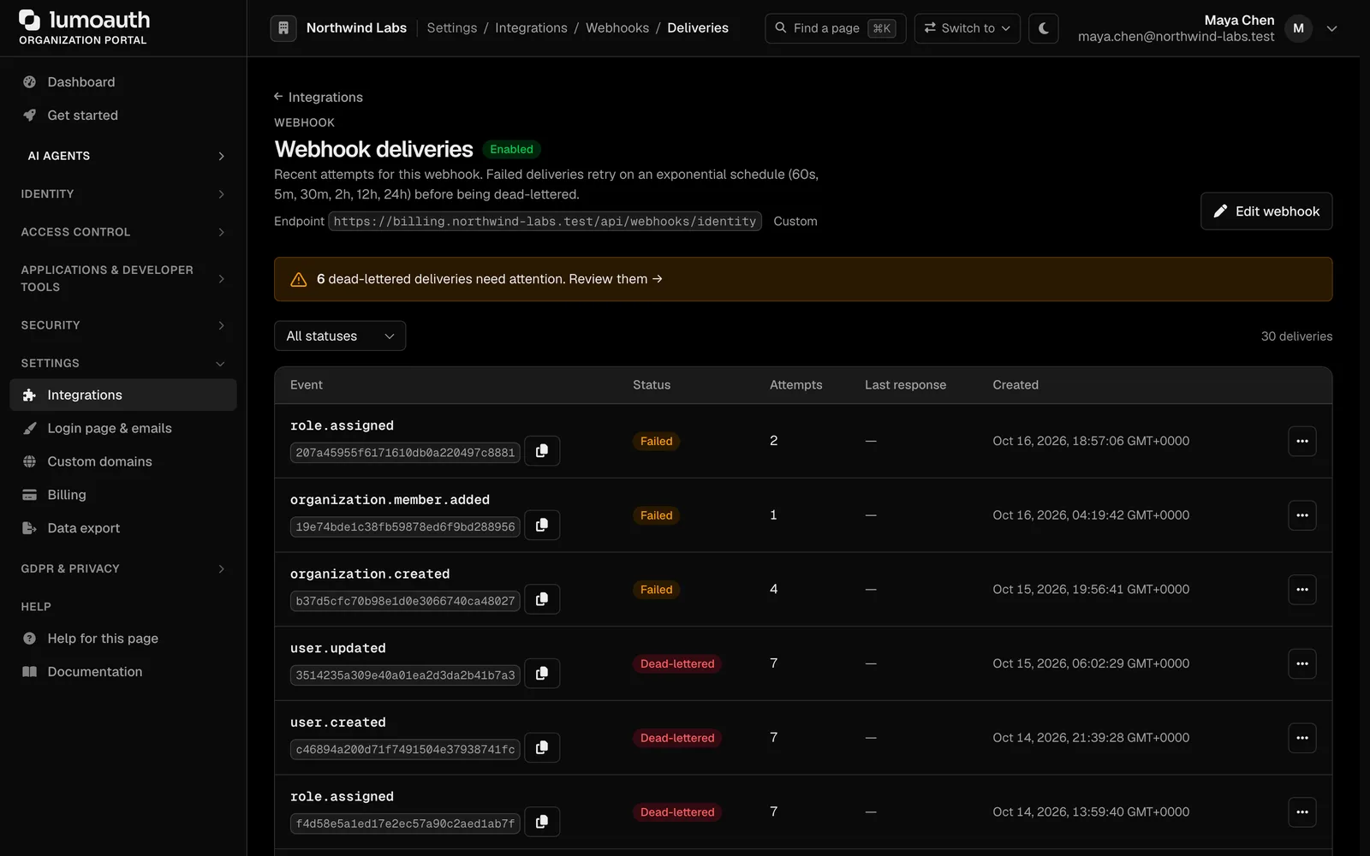Open actions menu for user.created row
This screenshot has width=1370, height=856.
click(1302, 738)
